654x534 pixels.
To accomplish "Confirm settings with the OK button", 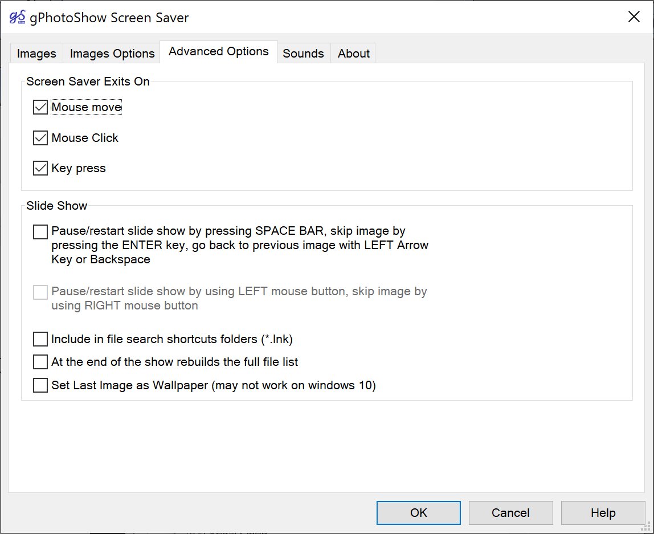I will pyautogui.click(x=419, y=513).
